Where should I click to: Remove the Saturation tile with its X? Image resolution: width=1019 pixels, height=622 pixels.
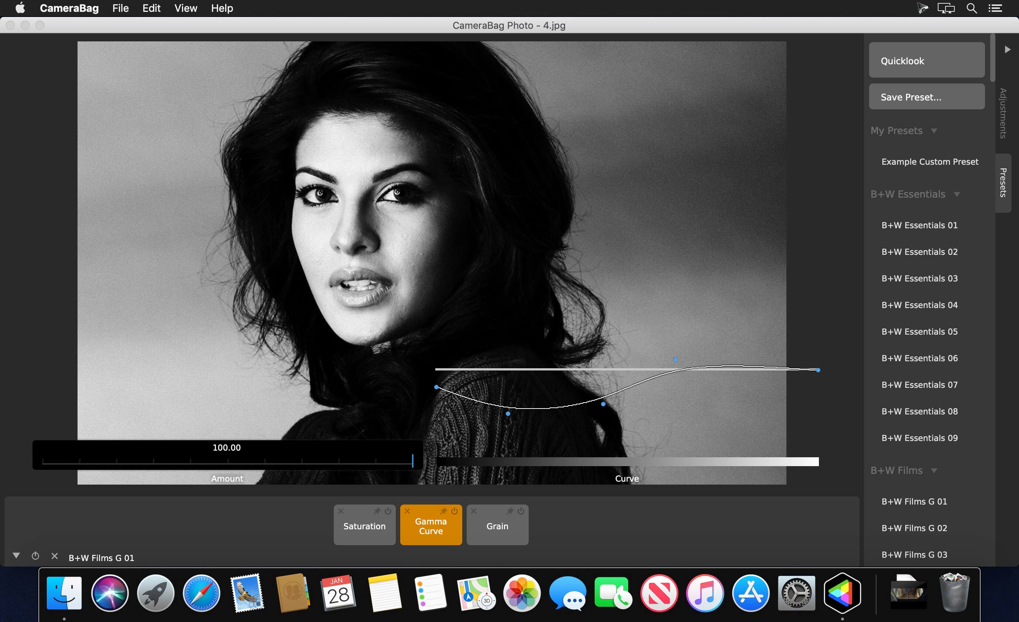(x=341, y=511)
